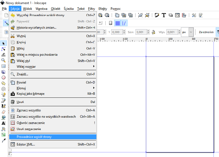
Task: Expand the Klonuj submenu
Action: tap(53, 88)
